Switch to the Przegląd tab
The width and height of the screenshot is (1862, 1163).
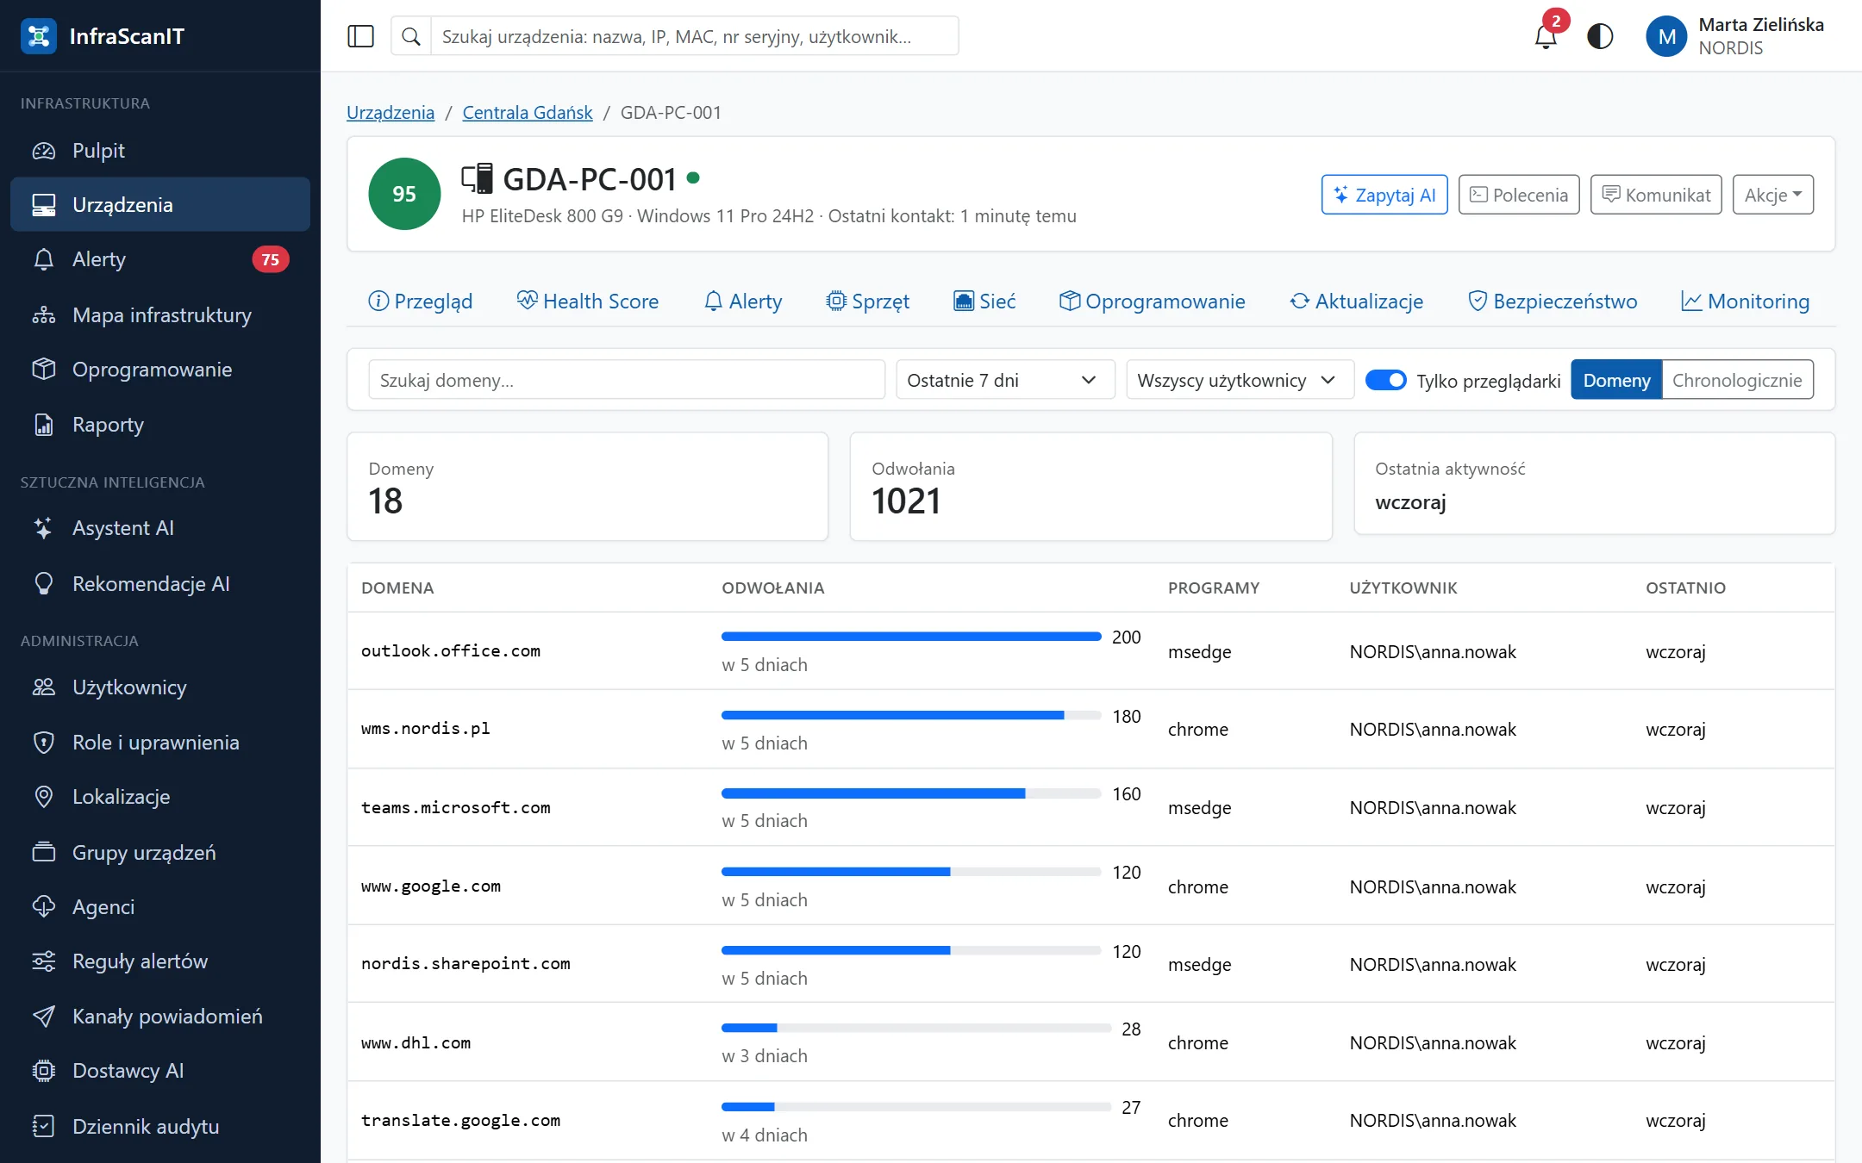click(421, 302)
